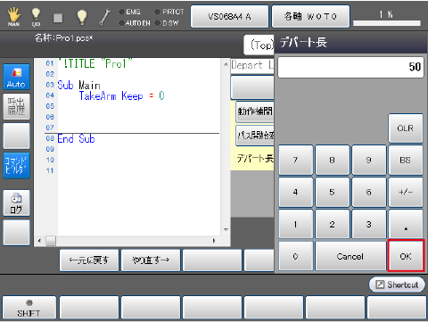
Task: Click code line "Sub Main"
Action: [78, 85]
